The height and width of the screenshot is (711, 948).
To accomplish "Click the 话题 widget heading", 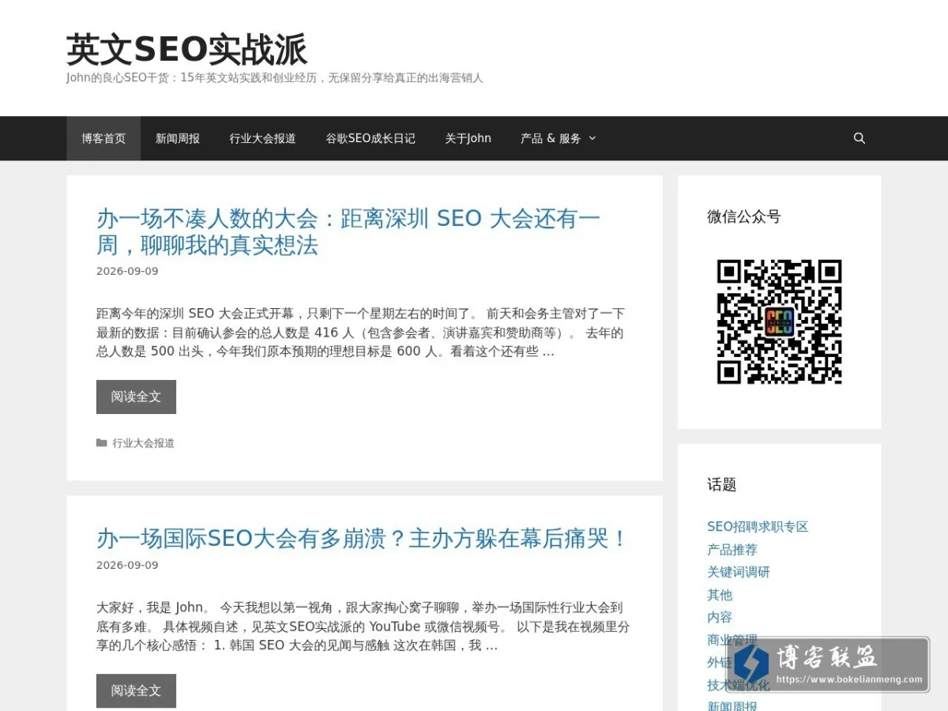I will (722, 484).
